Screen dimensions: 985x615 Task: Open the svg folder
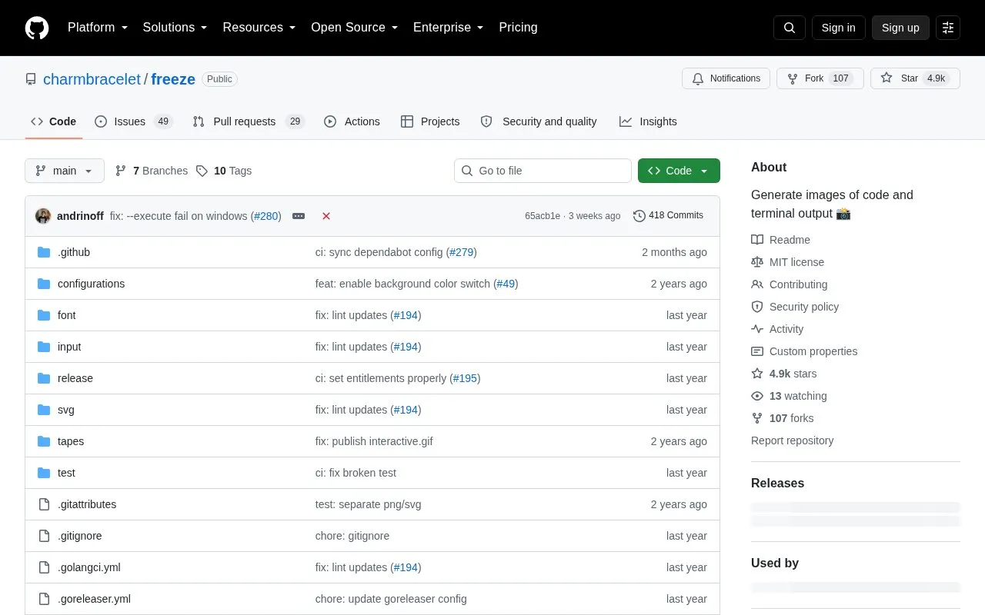point(66,410)
